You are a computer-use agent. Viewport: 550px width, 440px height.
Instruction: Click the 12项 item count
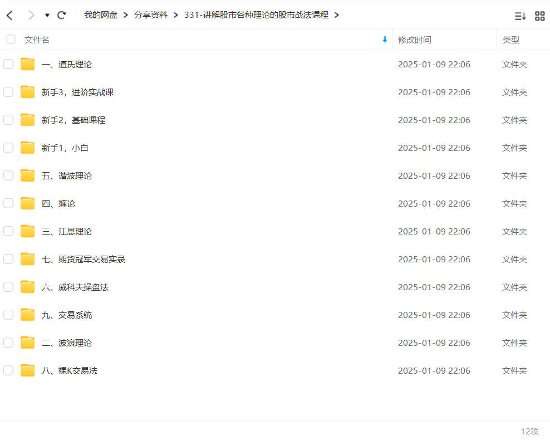pos(529,431)
